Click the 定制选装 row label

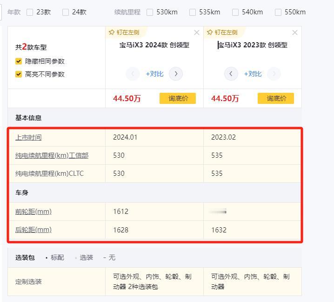pos(28,282)
